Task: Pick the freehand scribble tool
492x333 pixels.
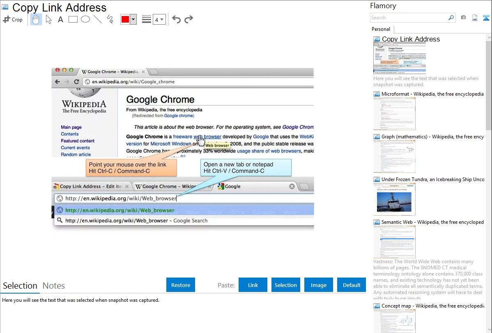Action: (110, 19)
